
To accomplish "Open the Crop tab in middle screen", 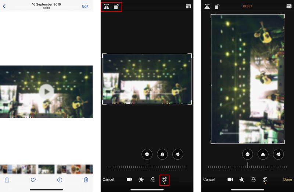I will tap(164, 180).
